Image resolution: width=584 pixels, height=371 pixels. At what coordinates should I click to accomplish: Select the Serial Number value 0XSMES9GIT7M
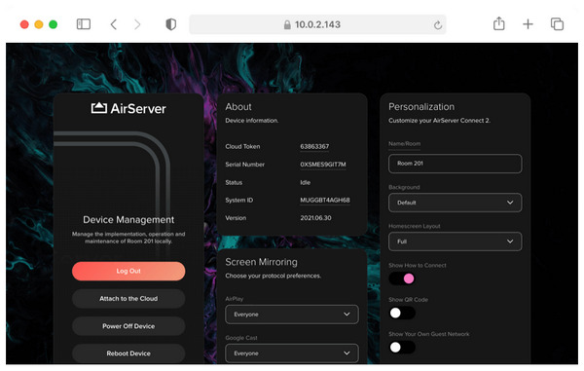tap(323, 165)
